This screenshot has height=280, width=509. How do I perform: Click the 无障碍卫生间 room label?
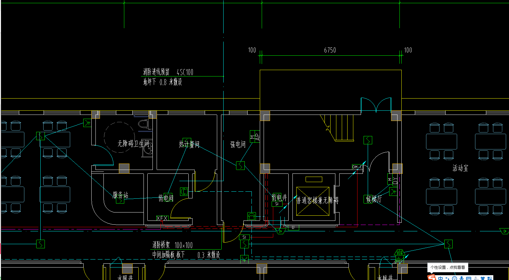pos(133,143)
